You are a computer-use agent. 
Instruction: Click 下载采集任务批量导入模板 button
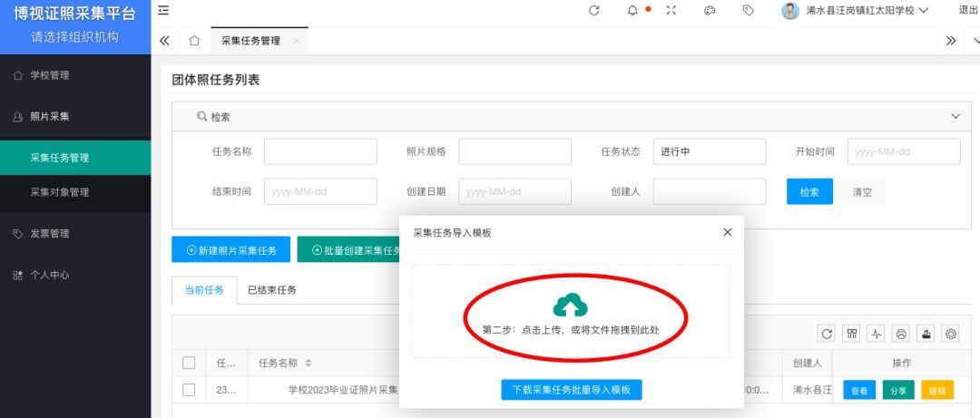572,390
